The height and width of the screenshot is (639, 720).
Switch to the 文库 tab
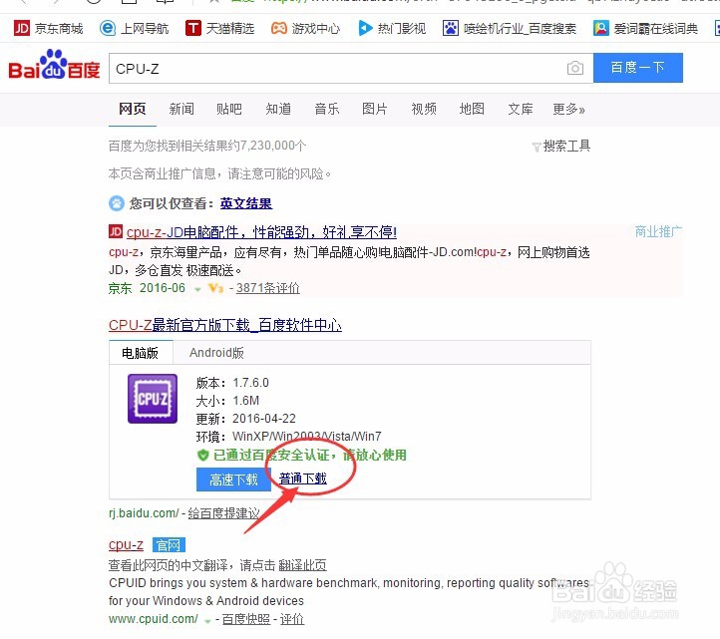click(x=521, y=109)
